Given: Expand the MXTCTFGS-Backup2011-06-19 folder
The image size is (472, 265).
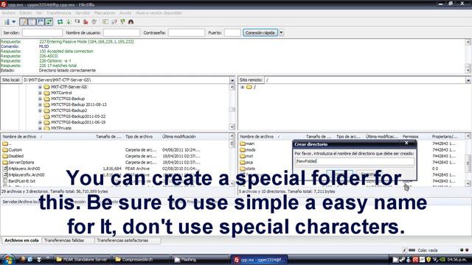Looking at the screenshot, I should pos(40,122).
